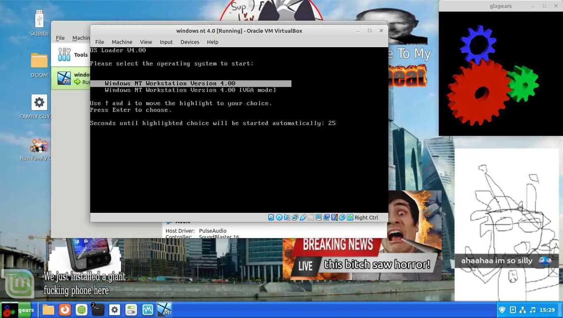The width and height of the screenshot is (563, 318).
Task: Open the toggle-switches settings app in taskbar
Action: [x=131, y=310]
